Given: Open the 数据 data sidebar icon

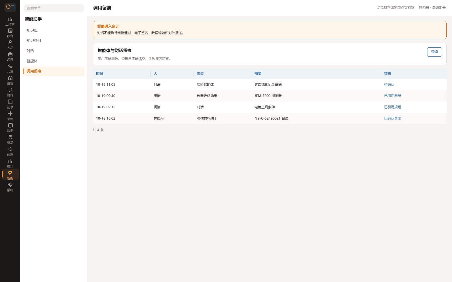Looking at the screenshot, I should pos(10,128).
